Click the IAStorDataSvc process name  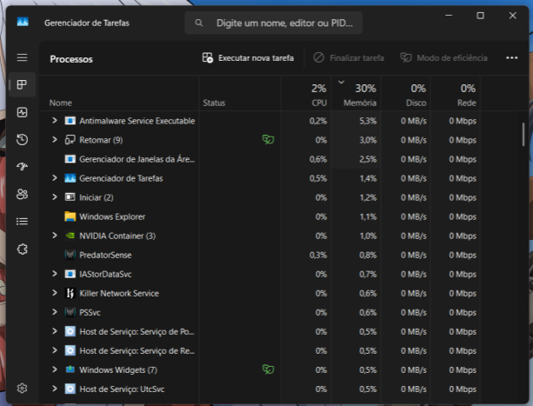coord(105,274)
